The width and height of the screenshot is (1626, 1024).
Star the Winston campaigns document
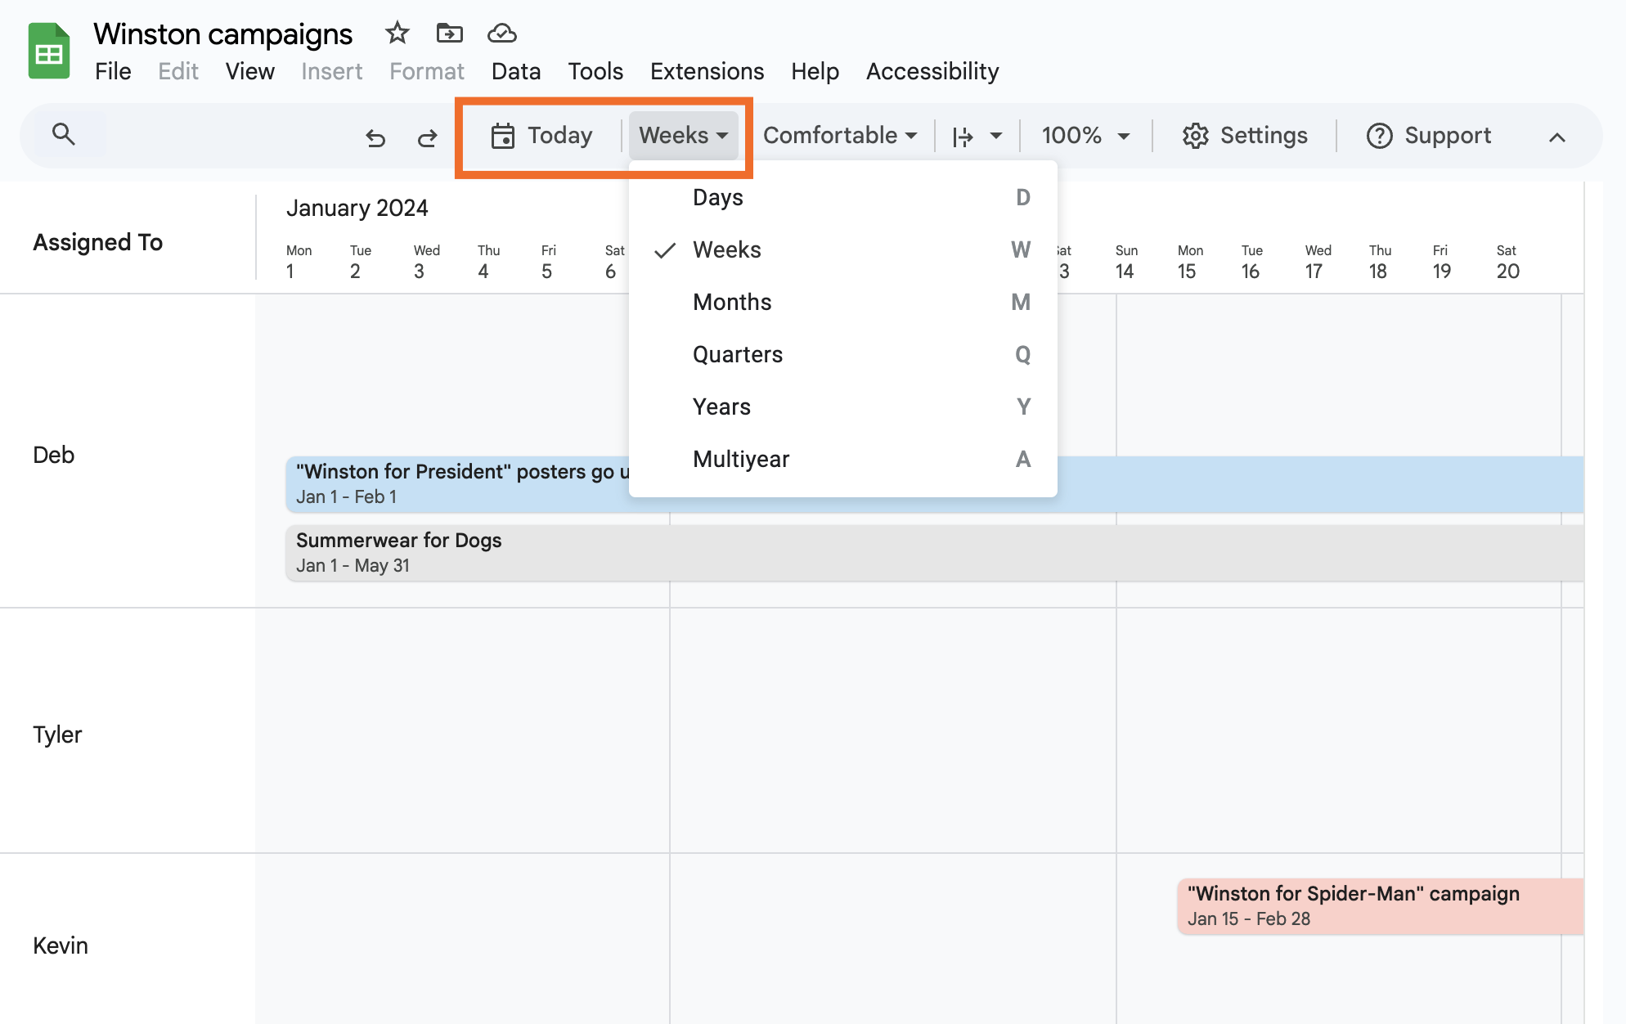(x=398, y=33)
